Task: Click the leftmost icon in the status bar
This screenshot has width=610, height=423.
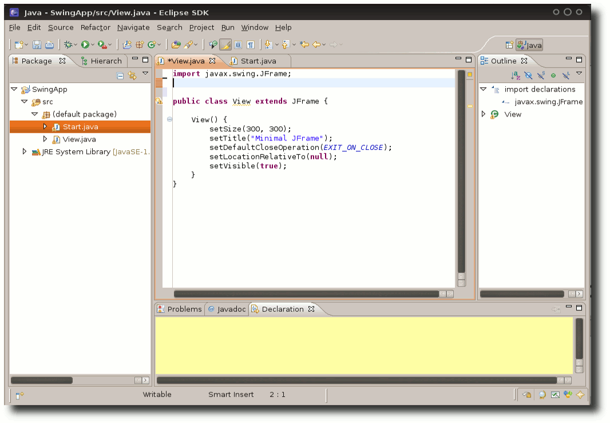Action: (19, 396)
